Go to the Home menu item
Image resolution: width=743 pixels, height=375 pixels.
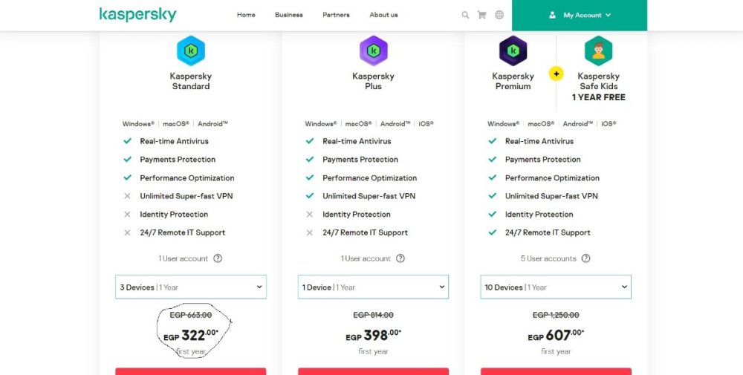click(246, 15)
